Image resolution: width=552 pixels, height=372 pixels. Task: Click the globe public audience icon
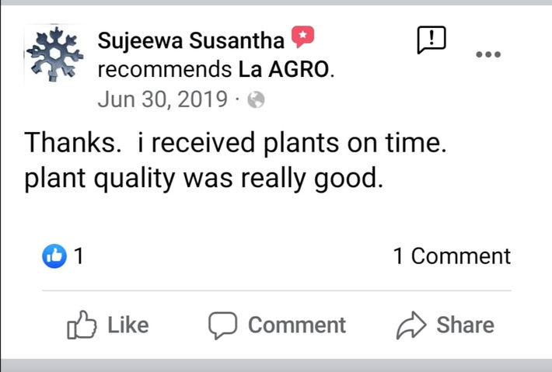coord(256,100)
